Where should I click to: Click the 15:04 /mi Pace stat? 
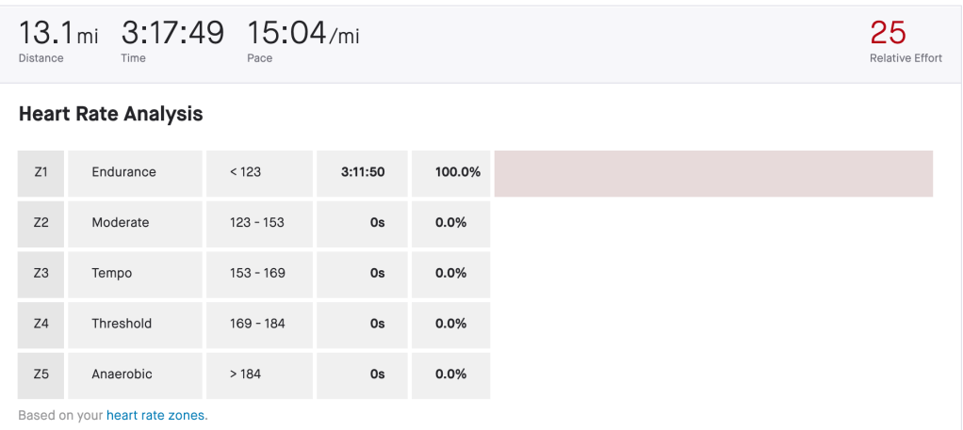[302, 35]
